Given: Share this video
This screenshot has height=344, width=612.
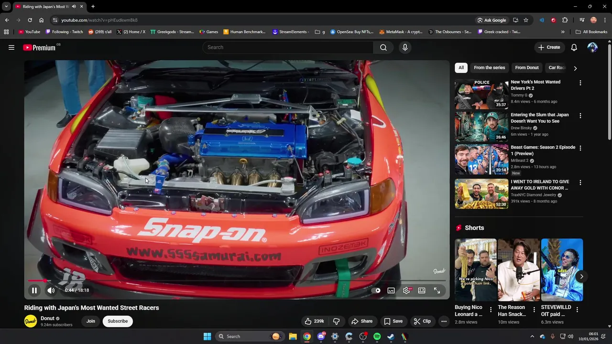Looking at the screenshot, I should [361, 321].
